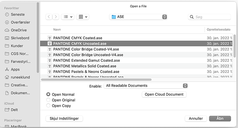The width and height of the screenshot is (238, 128).
Task: Open the ASE folder location popup
Action: pyautogui.click(x=138, y=17)
